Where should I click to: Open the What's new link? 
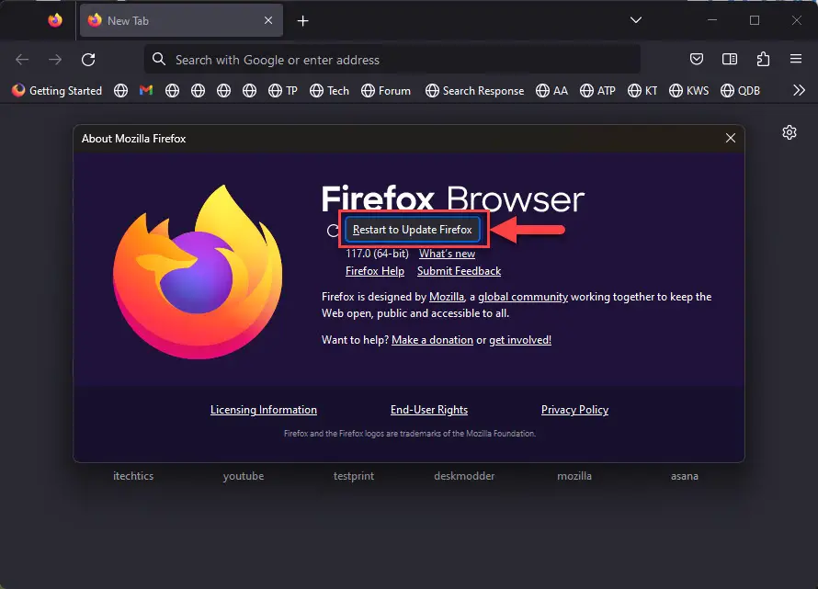pos(447,254)
